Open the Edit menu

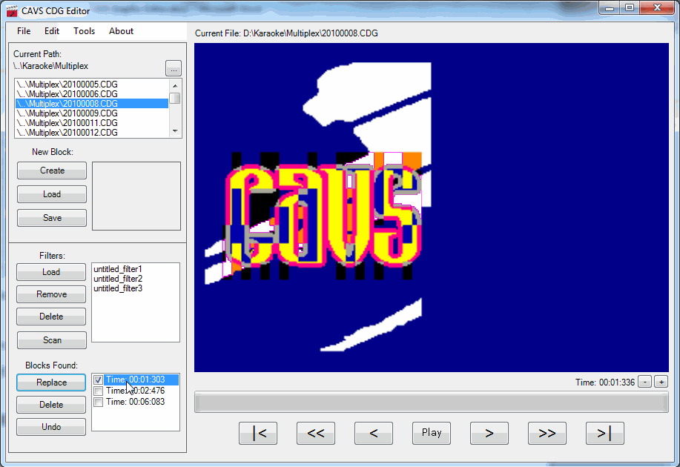tap(52, 31)
